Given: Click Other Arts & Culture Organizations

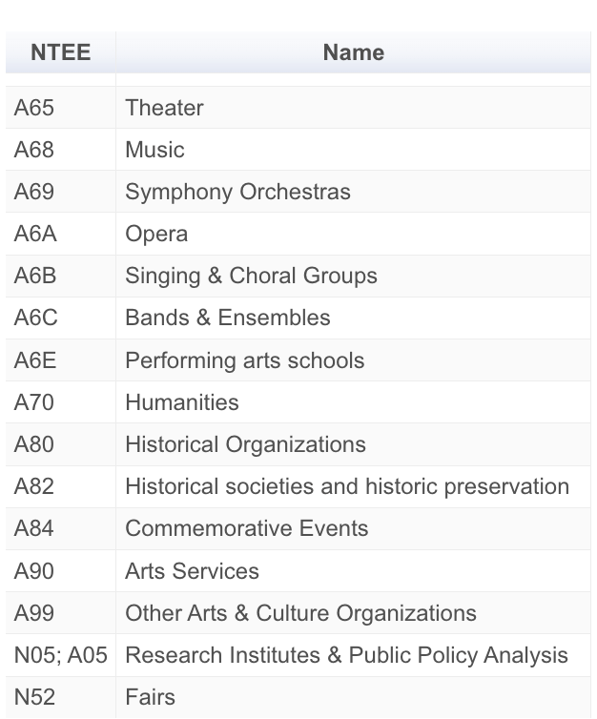Looking at the screenshot, I should (x=300, y=613).
